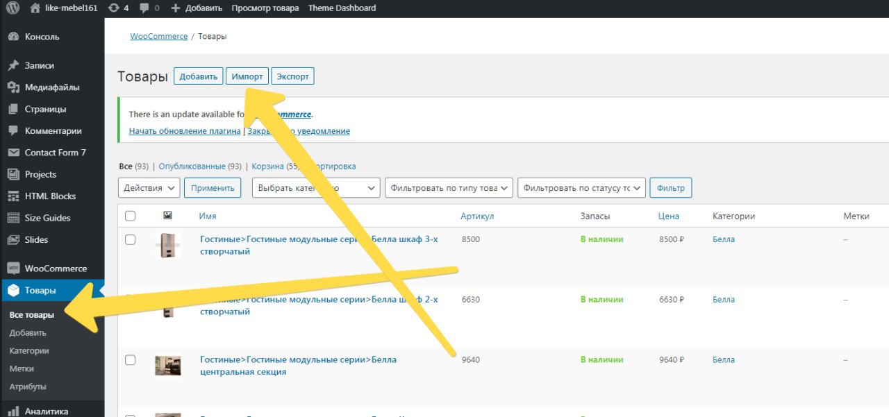Check the Белла шкаф 3-х створчатый row
The height and width of the screenshot is (417, 889).
pos(130,239)
